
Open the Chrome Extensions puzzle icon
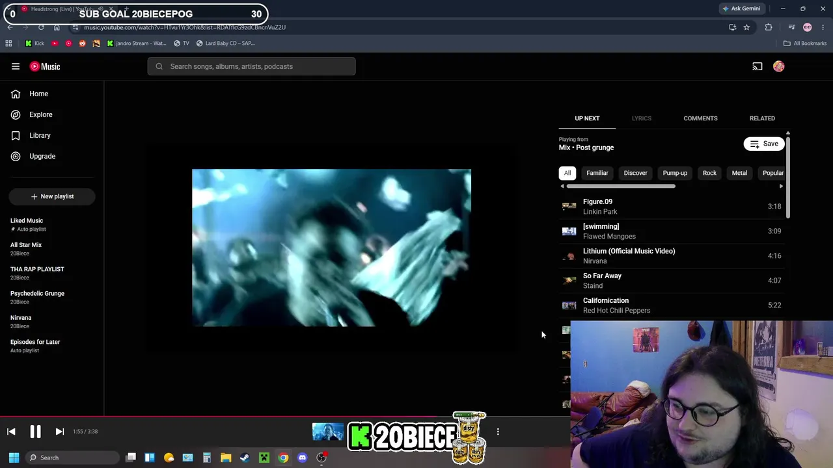[x=769, y=27]
